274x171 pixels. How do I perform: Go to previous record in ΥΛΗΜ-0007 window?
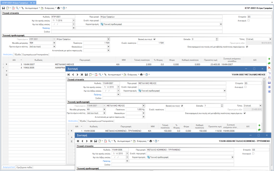tap(73, 75)
